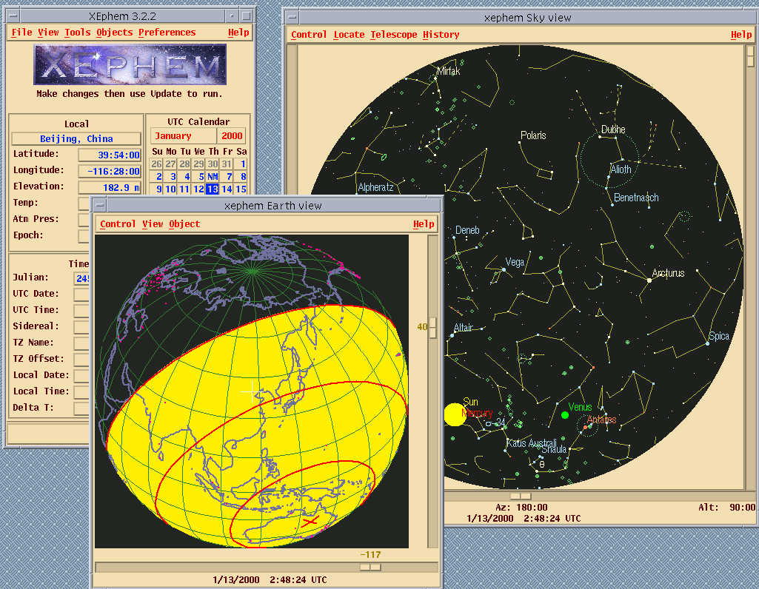Open the Tools menu in XEphem
759x589 pixels.
(x=78, y=33)
